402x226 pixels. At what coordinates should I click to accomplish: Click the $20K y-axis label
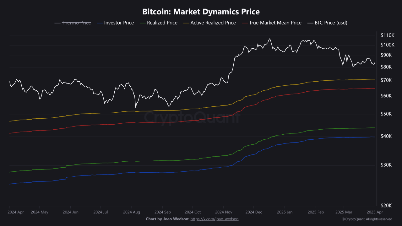click(x=386, y=206)
